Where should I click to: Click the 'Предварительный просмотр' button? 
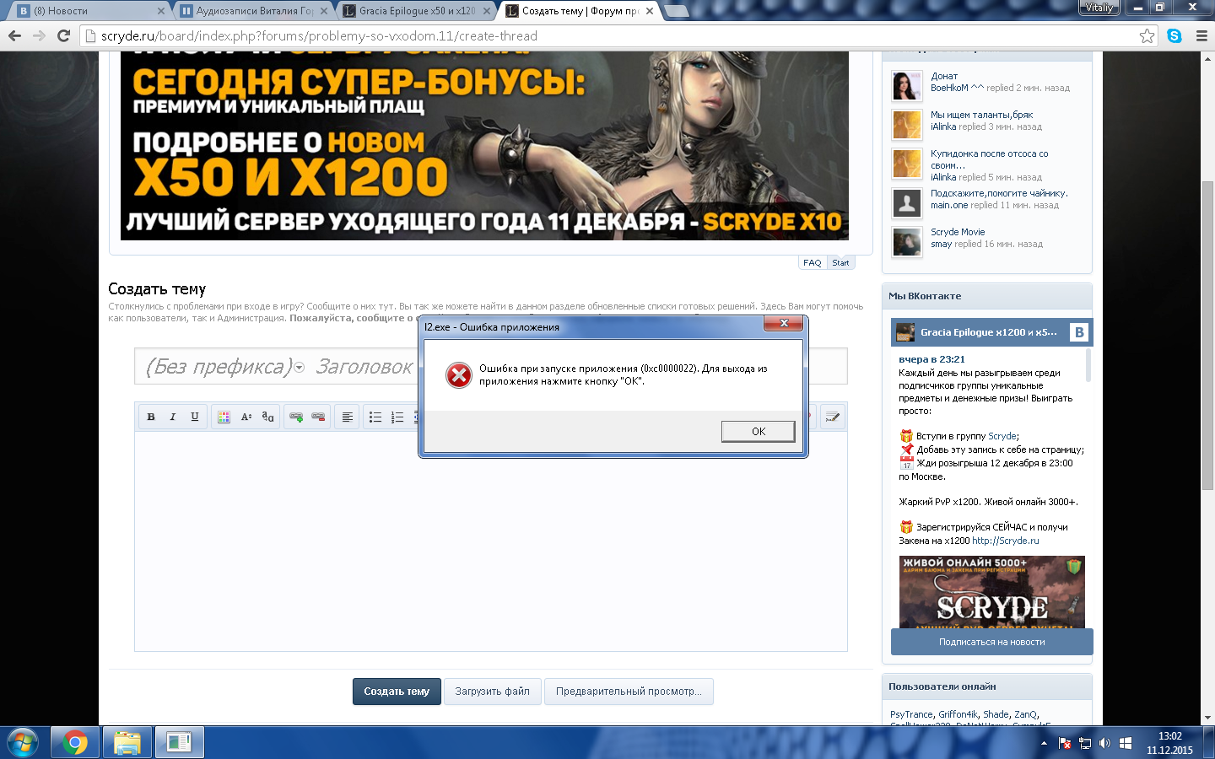click(x=628, y=692)
